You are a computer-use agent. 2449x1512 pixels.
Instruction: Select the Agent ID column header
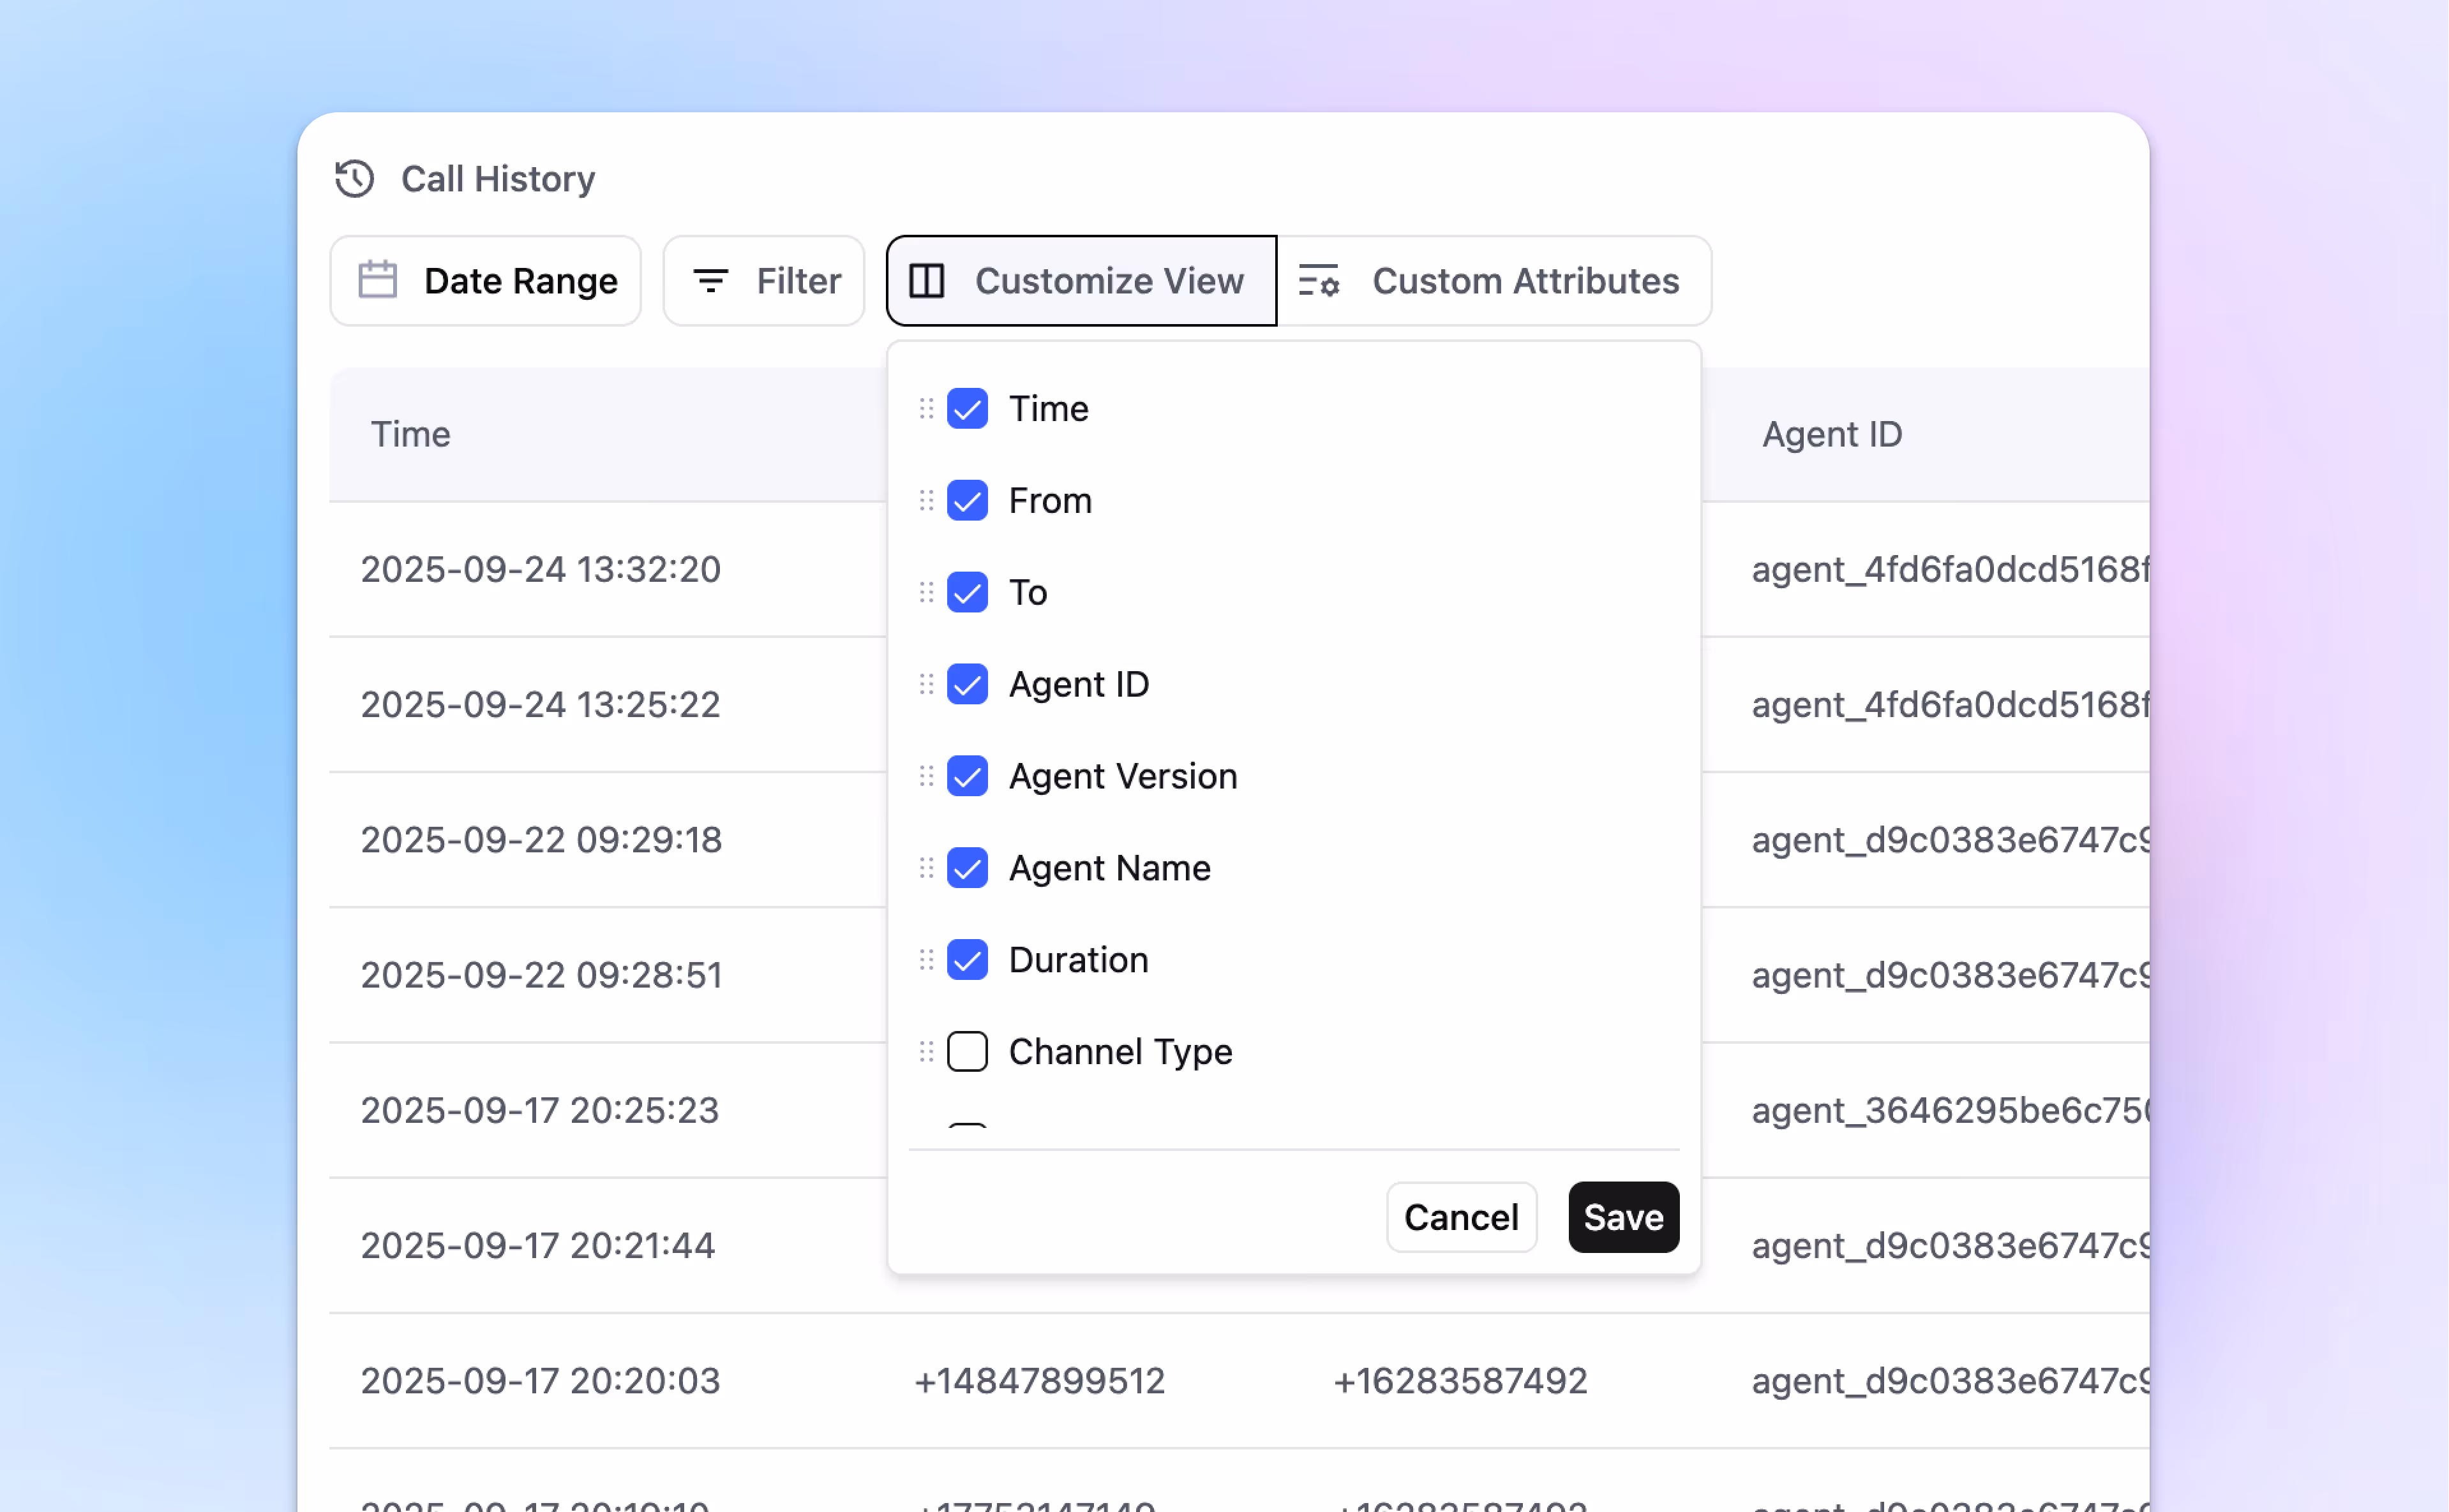[1832, 434]
